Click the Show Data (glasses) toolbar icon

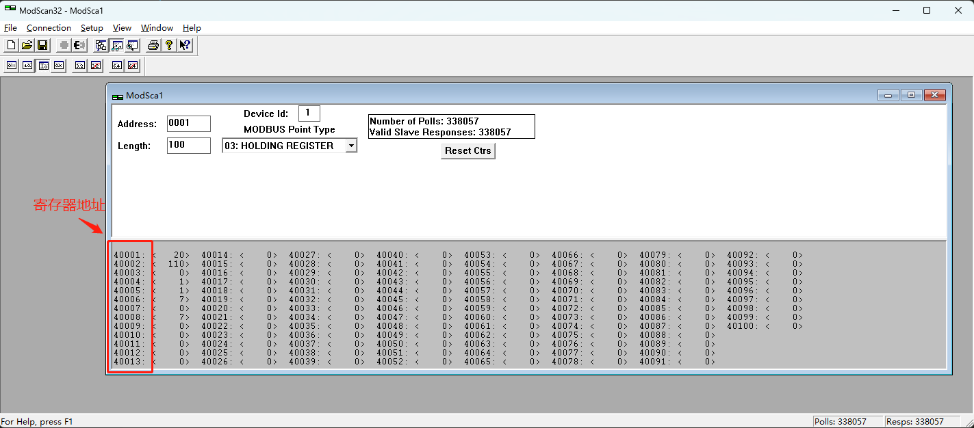116,45
